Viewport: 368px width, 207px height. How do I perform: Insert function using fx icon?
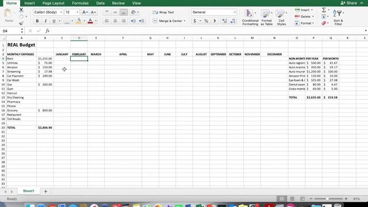click(47, 30)
